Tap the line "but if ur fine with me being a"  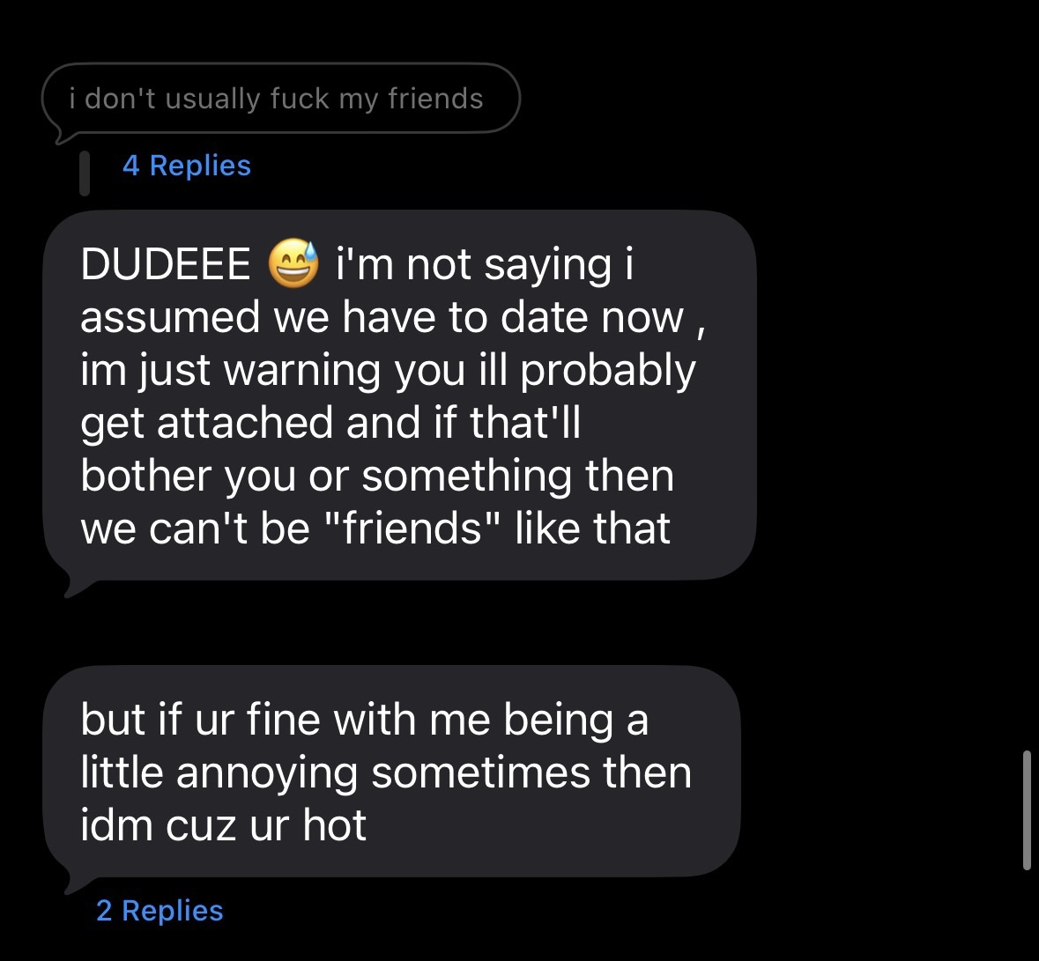click(x=364, y=720)
